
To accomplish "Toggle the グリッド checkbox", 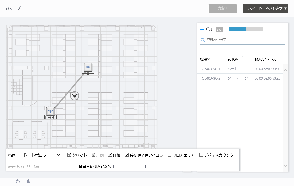I will coord(69,155).
